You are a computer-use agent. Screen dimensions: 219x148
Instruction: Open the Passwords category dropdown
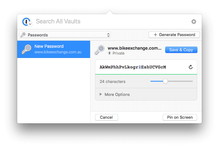[65, 35]
